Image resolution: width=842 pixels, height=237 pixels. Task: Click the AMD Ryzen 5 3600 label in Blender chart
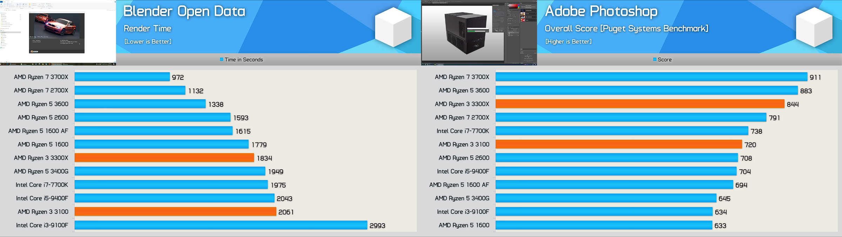(43, 104)
